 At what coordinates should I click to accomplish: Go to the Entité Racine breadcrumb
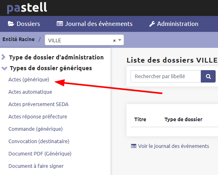pos(18,39)
